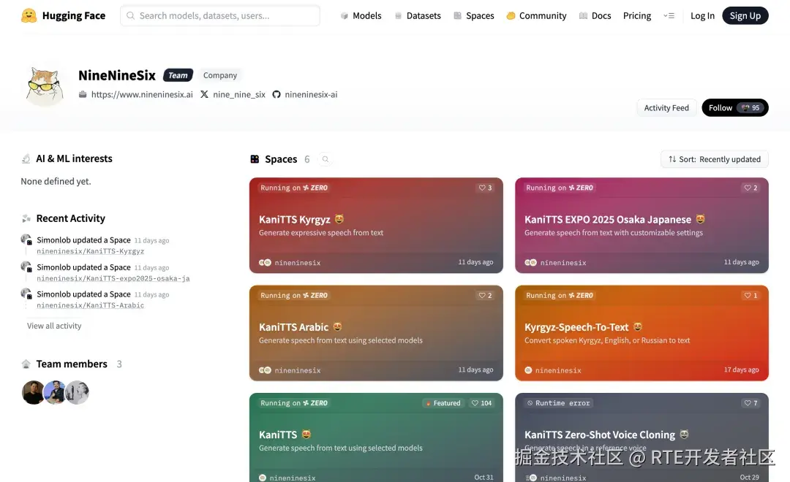The image size is (790, 482).
Task: Click Running on ZERO badge on KaniTTS Kyrgyz
Action: coord(294,188)
